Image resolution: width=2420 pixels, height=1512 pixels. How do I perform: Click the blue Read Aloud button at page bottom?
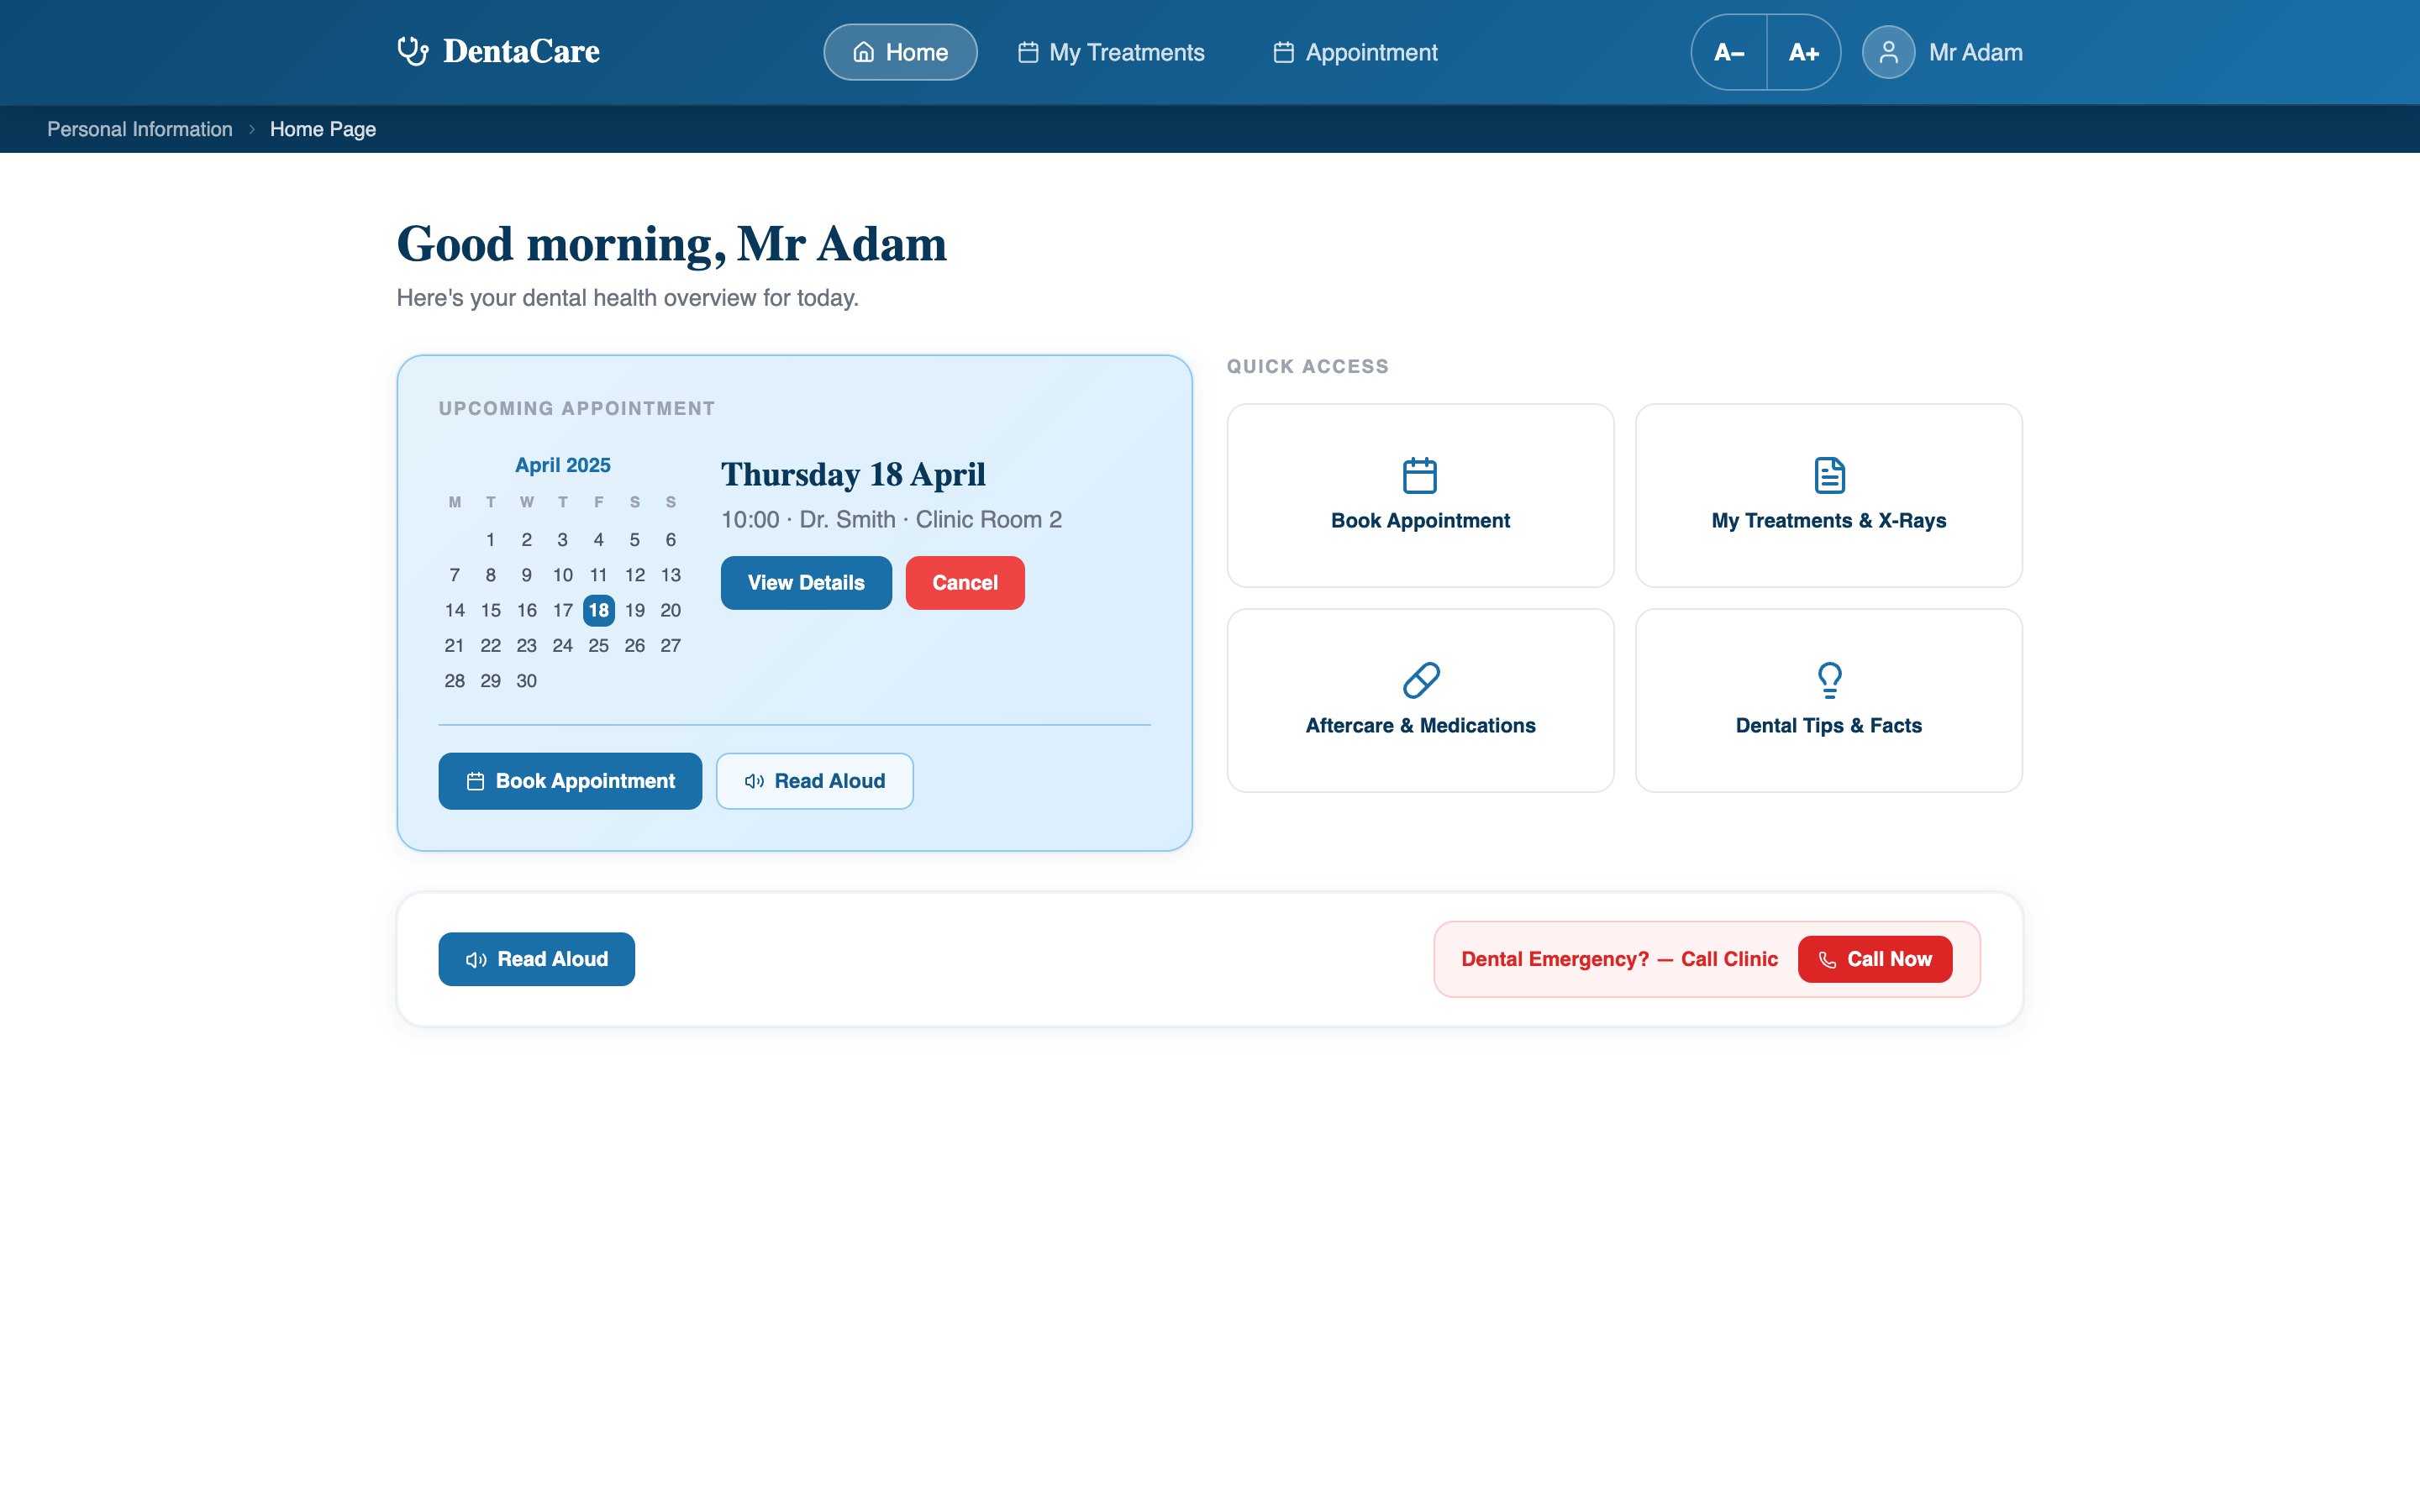pos(536,959)
